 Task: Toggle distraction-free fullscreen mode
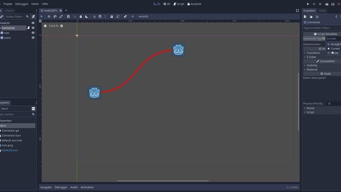297,11
